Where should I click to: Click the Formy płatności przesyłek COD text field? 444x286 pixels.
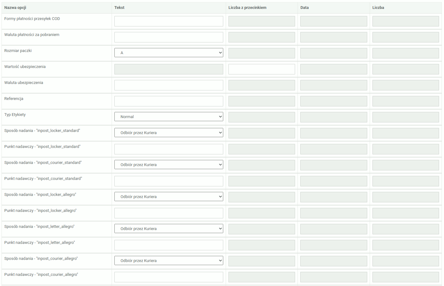tap(169, 21)
